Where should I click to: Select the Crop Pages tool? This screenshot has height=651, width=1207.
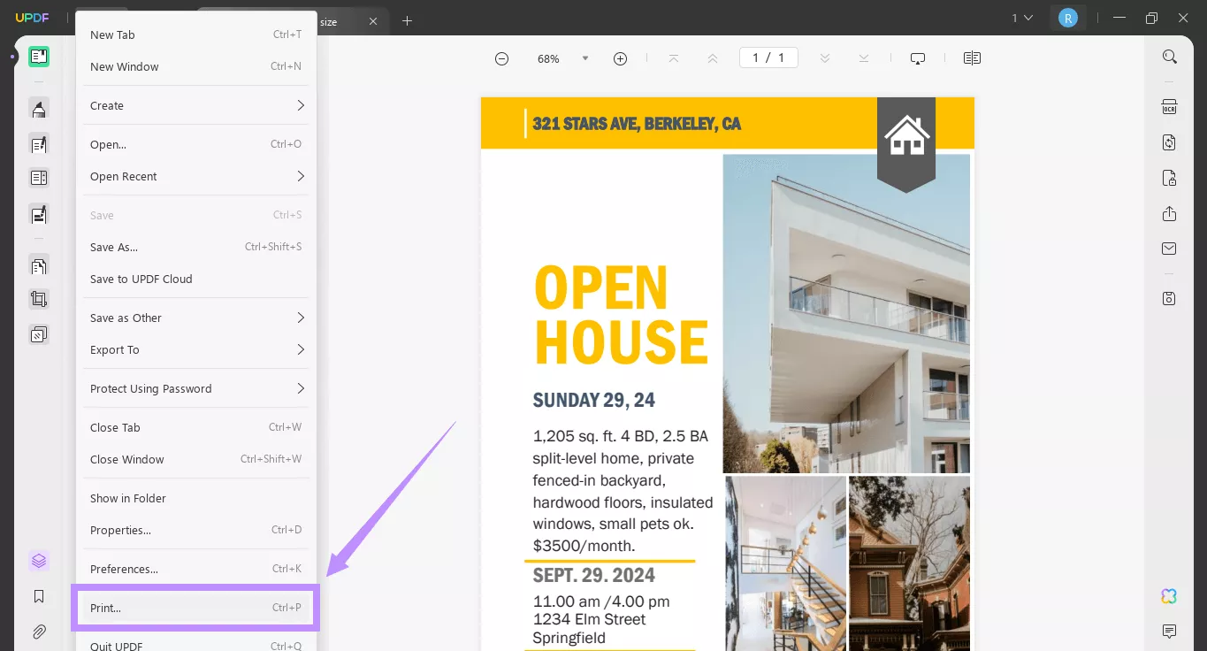tap(39, 299)
